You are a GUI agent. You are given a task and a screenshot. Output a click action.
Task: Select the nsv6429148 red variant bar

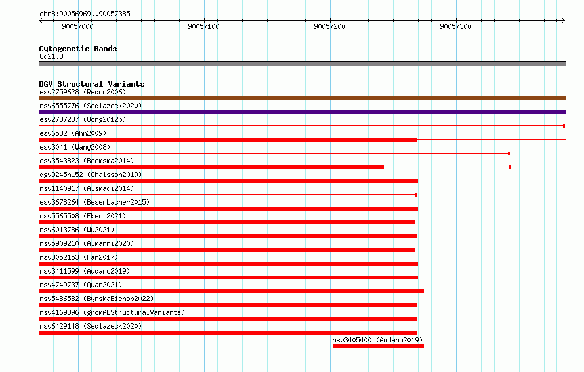[x=228, y=333]
